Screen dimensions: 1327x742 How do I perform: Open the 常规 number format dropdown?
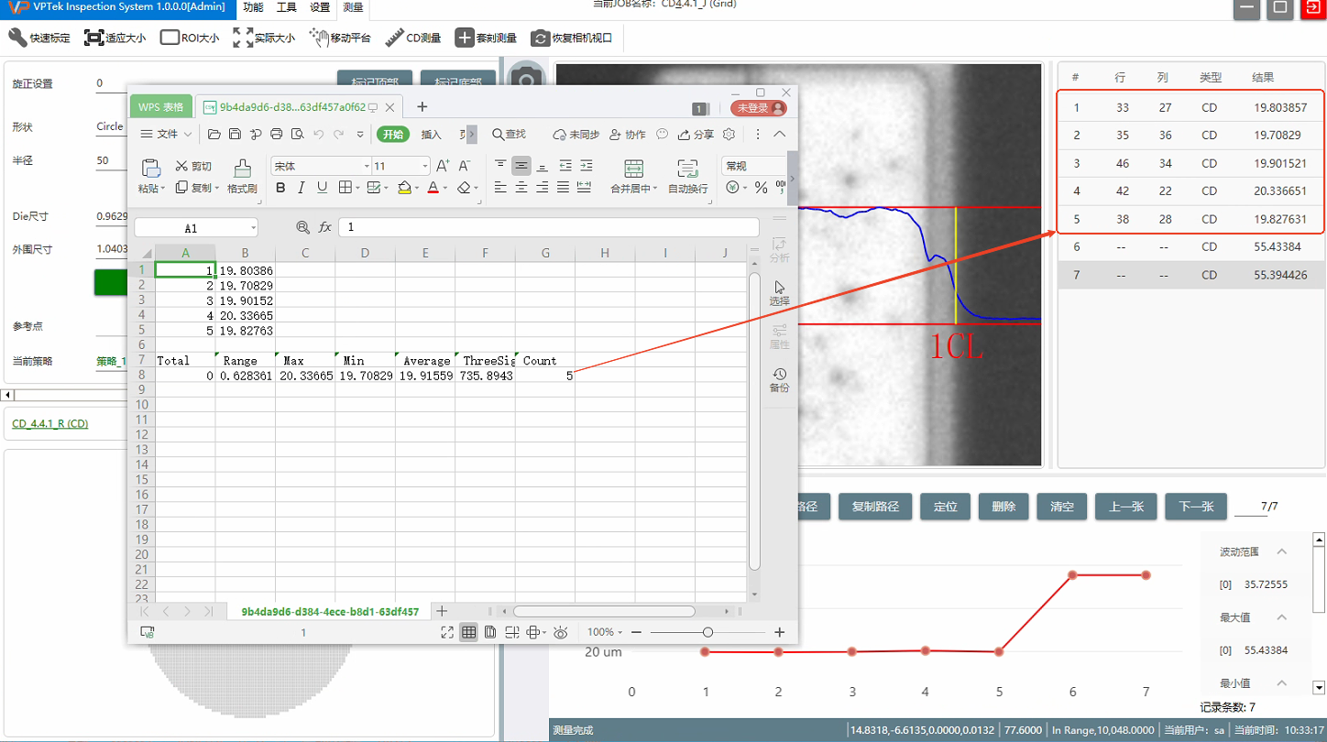(753, 166)
